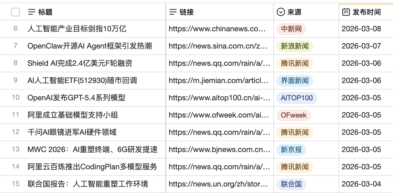This screenshot has width=393, height=193.
Task: Open the news.qq.com link in row 12
Action: tap(219, 132)
